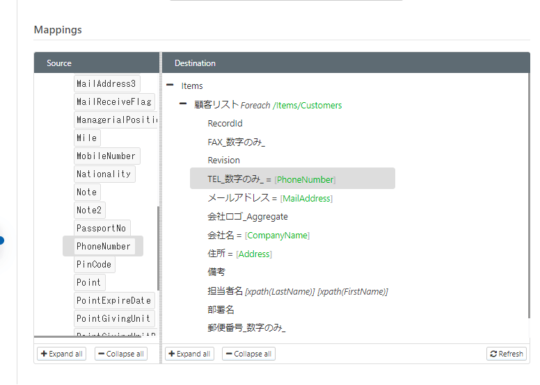Collapse all nodes in Source panel
Screen dimensions: 540x385
[x=121, y=354]
